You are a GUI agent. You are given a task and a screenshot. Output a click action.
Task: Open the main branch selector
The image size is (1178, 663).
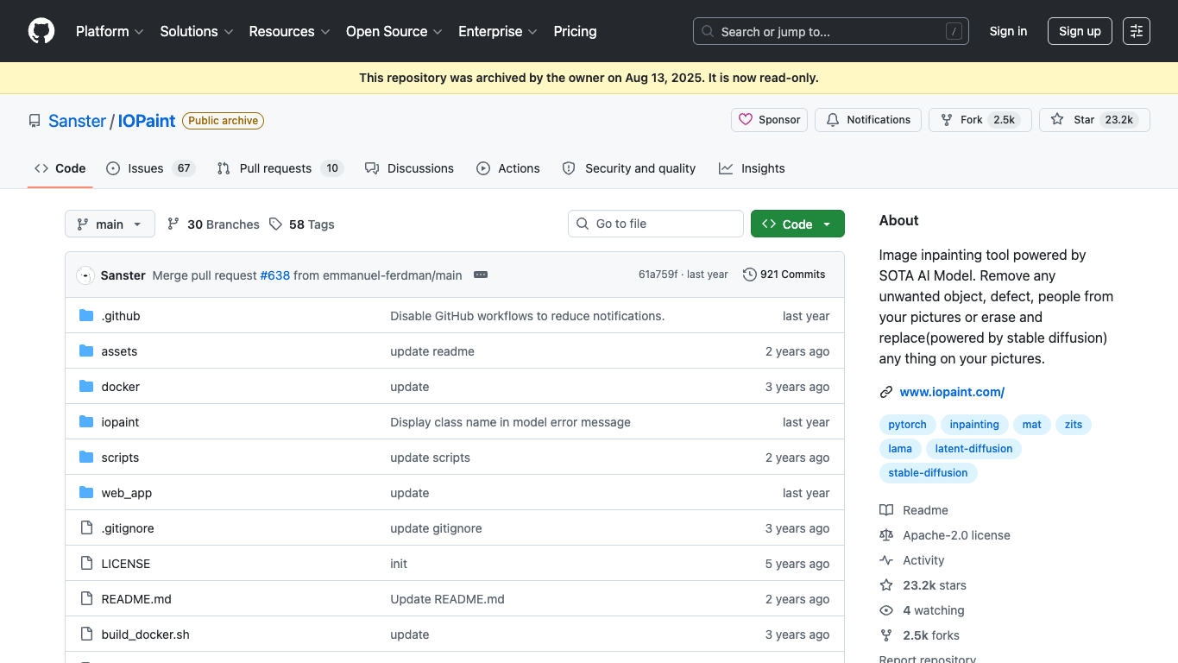pos(110,224)
